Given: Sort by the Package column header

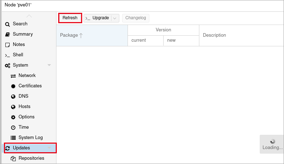Looking at the screenshot, I should 92,35.
